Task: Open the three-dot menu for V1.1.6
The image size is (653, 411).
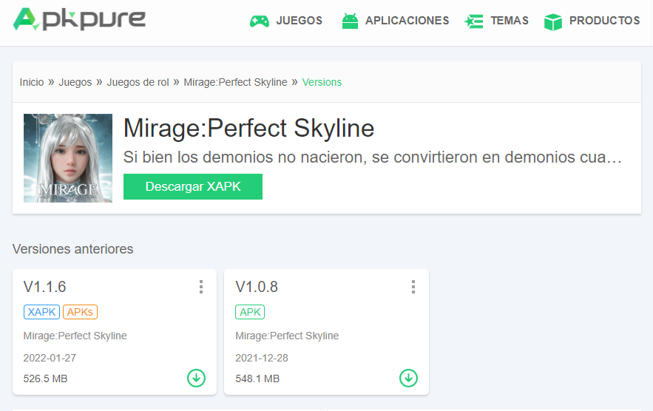Action: click(200, 287)
